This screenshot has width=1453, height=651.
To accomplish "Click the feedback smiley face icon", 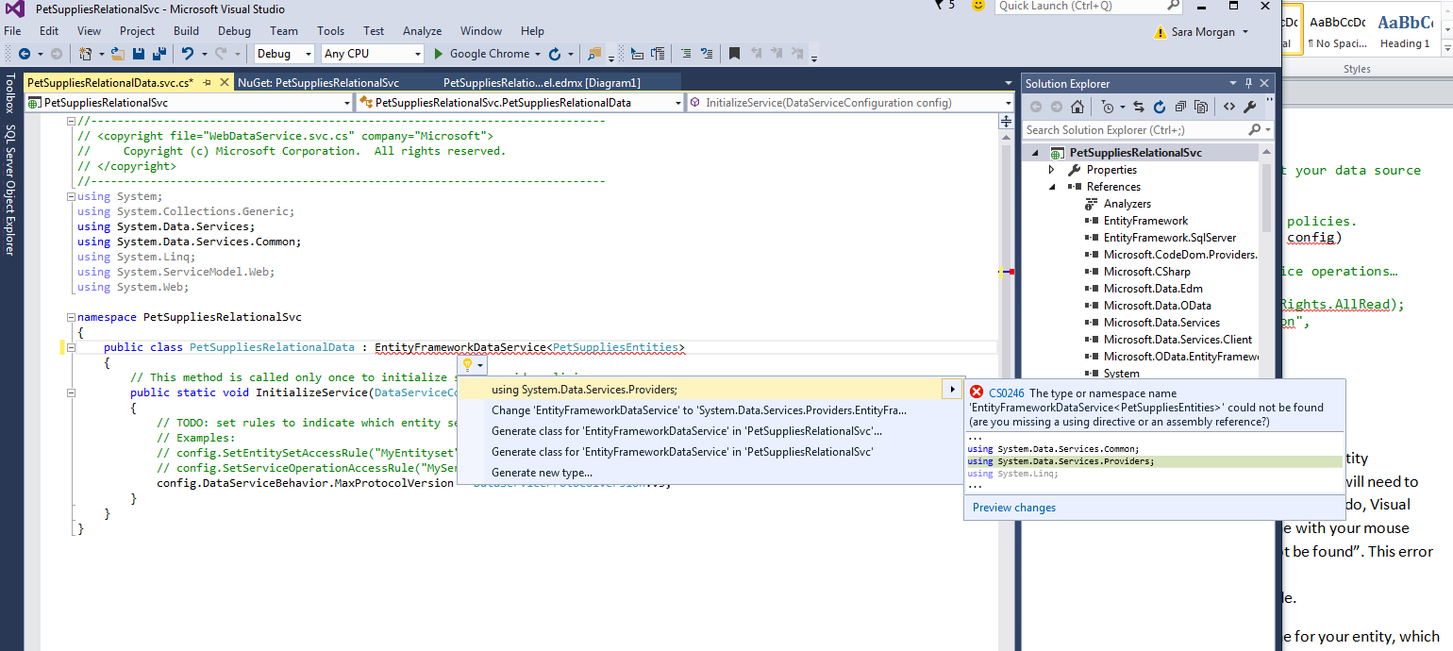I will click(x=978, y=6).
